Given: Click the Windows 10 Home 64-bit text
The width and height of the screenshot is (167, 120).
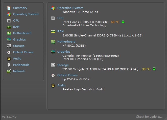Looking at the screenshot, I should [80, 12].
